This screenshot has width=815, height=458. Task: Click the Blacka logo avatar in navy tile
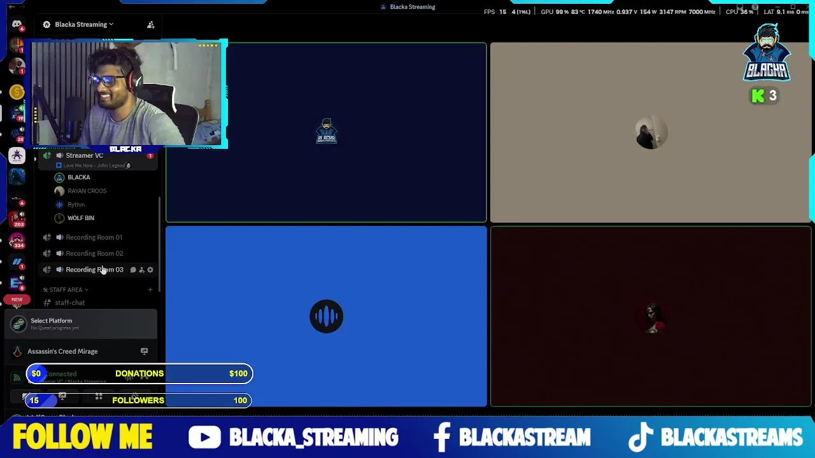coord(326,132)
